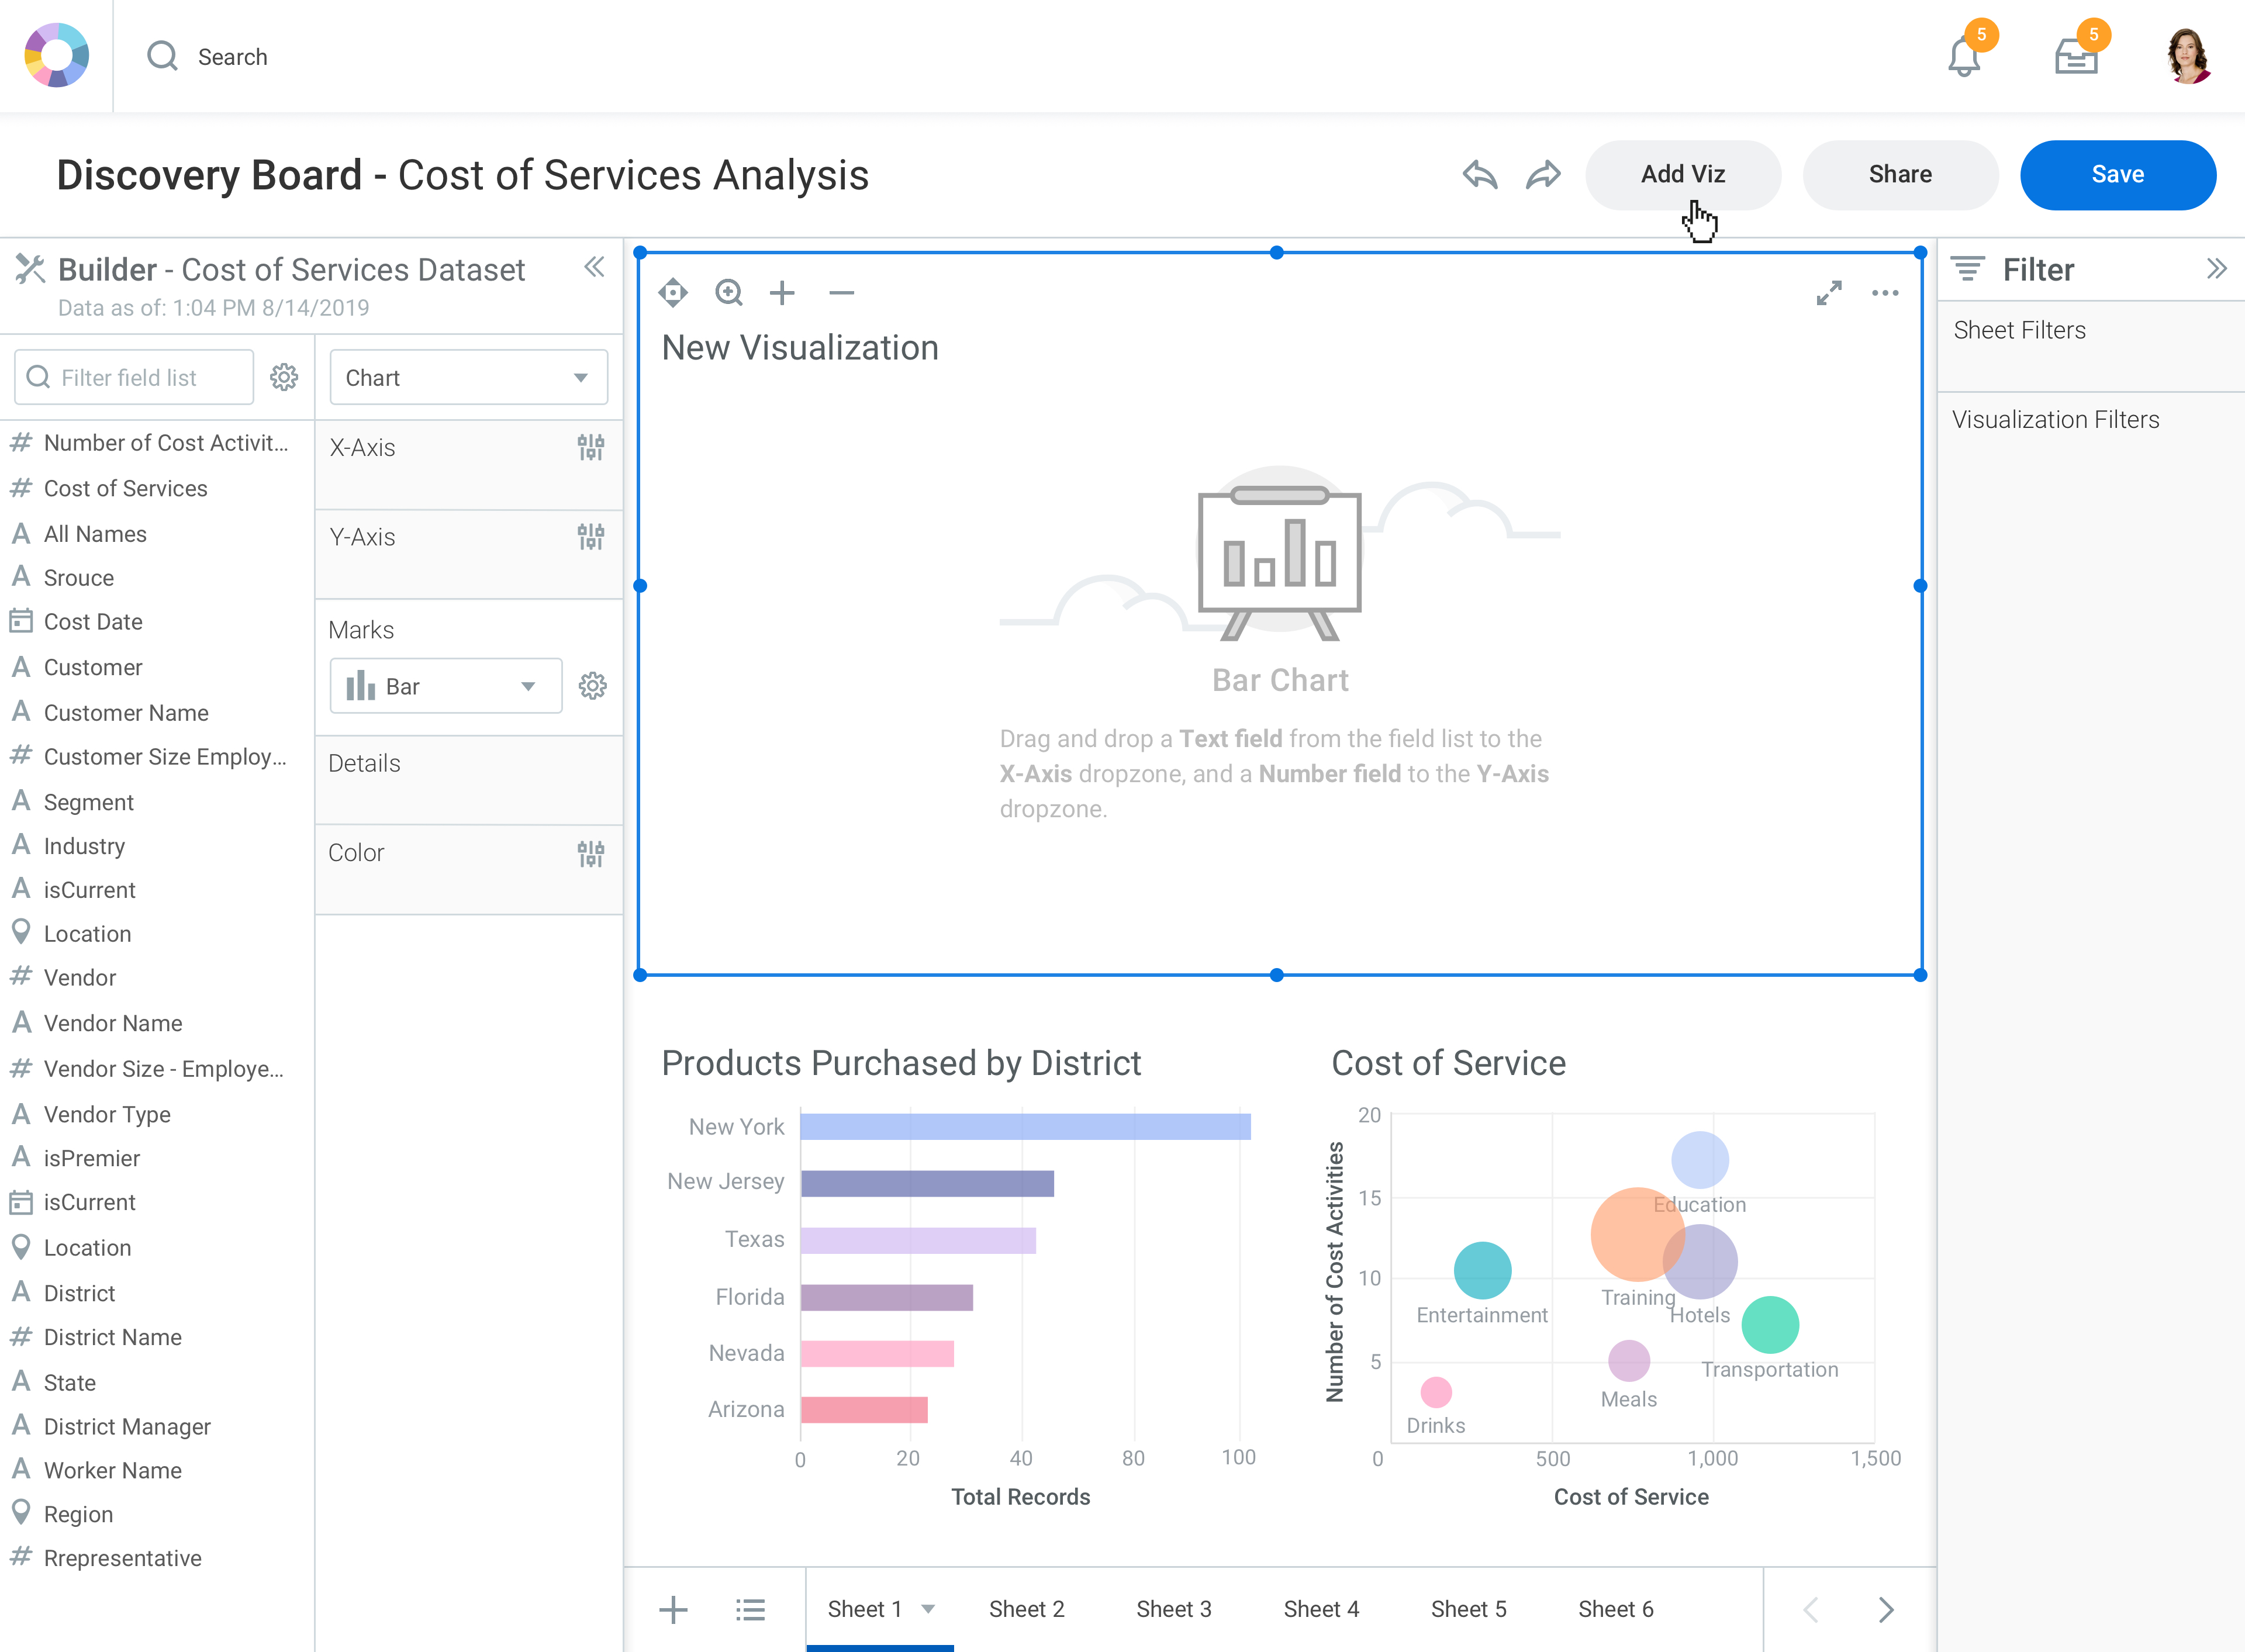The height and width of the screenshot is (1652, 2245).
Task: Click the zoom magnifier tool icon
Action: point(729,293)
